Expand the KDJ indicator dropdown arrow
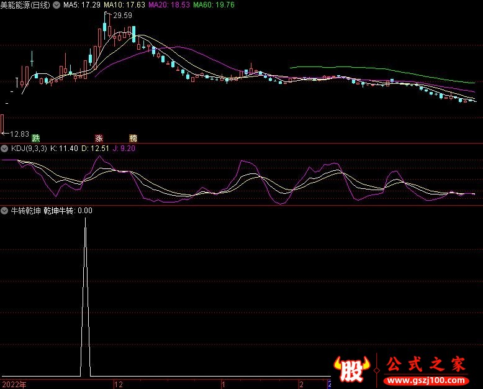Viewport: 483px width, 389px height. pos(4,149)
